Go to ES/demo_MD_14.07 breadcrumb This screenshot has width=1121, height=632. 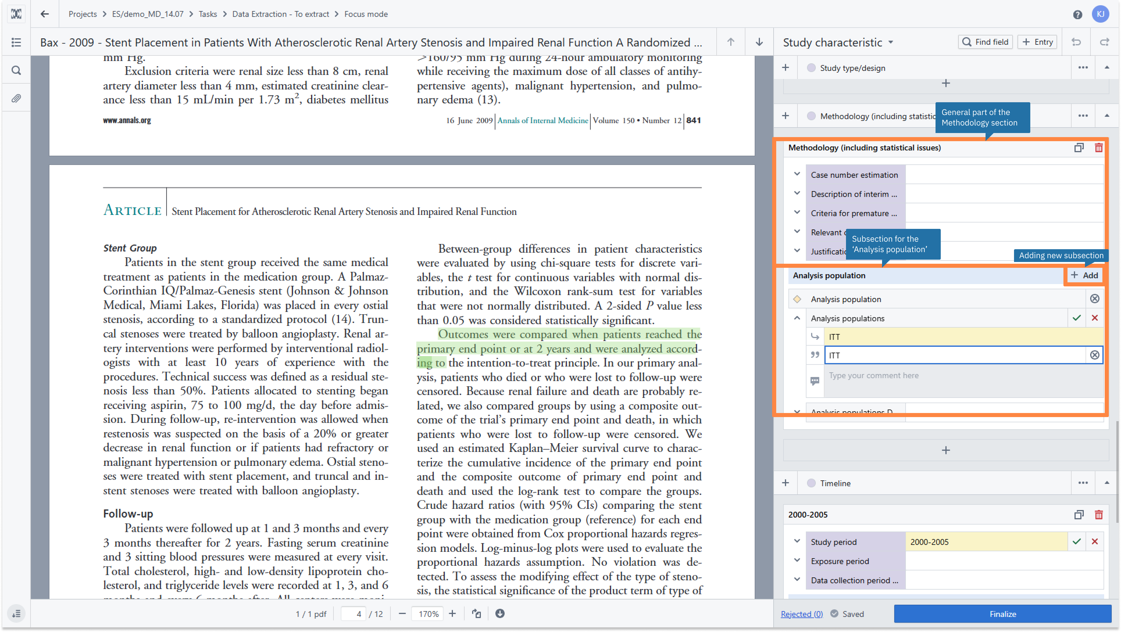pyautogui.click(x=147, y=14)
